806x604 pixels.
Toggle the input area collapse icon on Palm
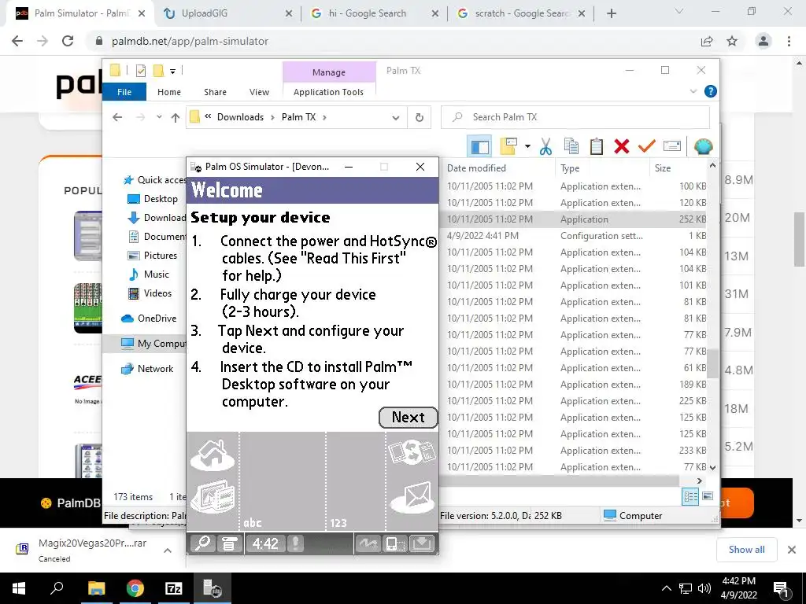click(x=422, y=543)
